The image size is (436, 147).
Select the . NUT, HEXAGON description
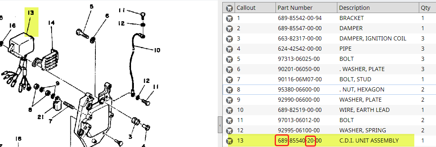tap(362, 89)
